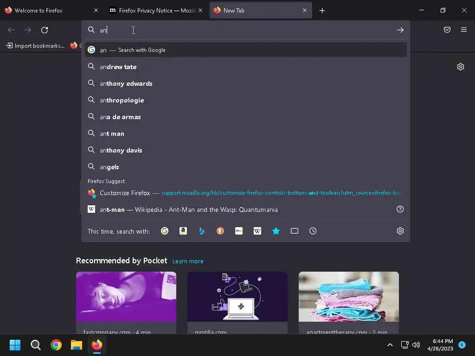This screenshot has width=475, height=356.
Task: Open File Explorer from the taskbar
Action: [x=77, y=345]
